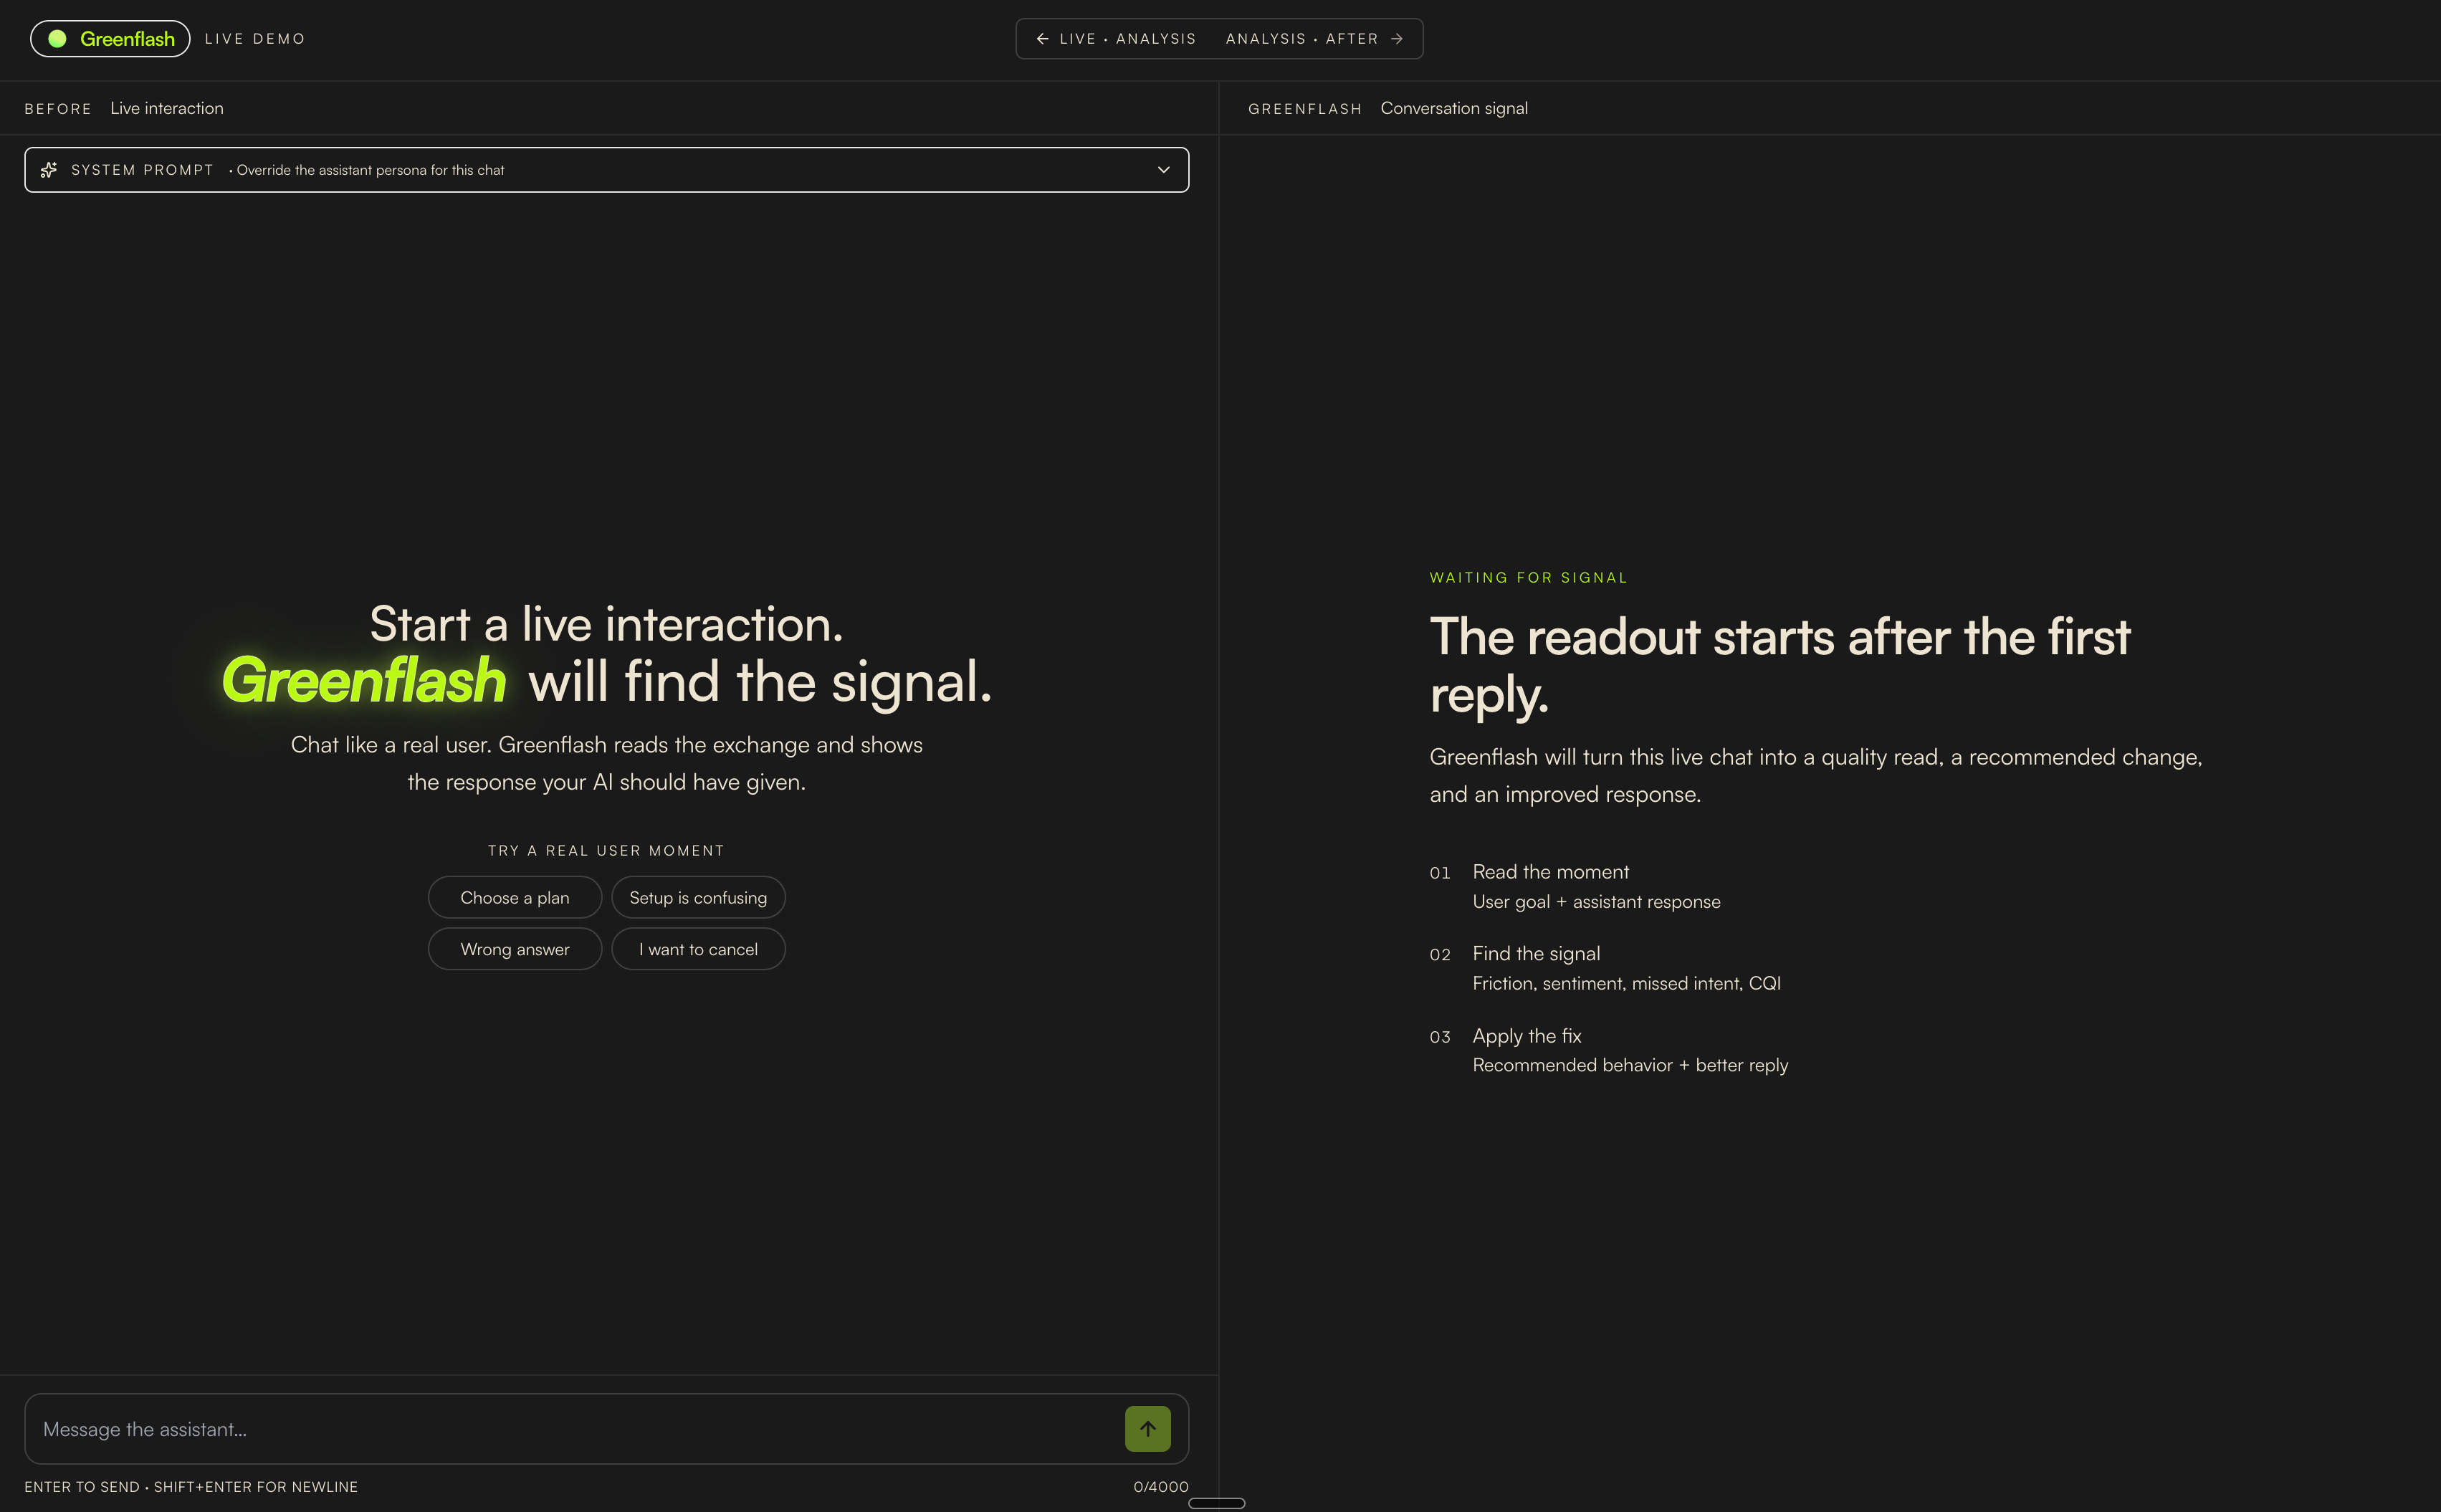
Task: Click "Recommended behavior + better reply" text
Action: coord(1630,1066)
